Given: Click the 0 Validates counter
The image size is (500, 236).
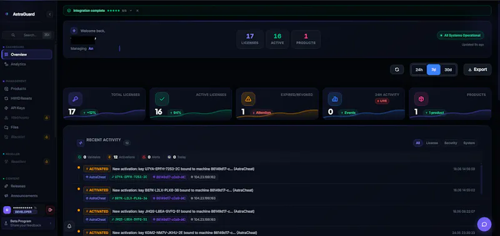Looking at the screenshot, I should click(89, 157).
